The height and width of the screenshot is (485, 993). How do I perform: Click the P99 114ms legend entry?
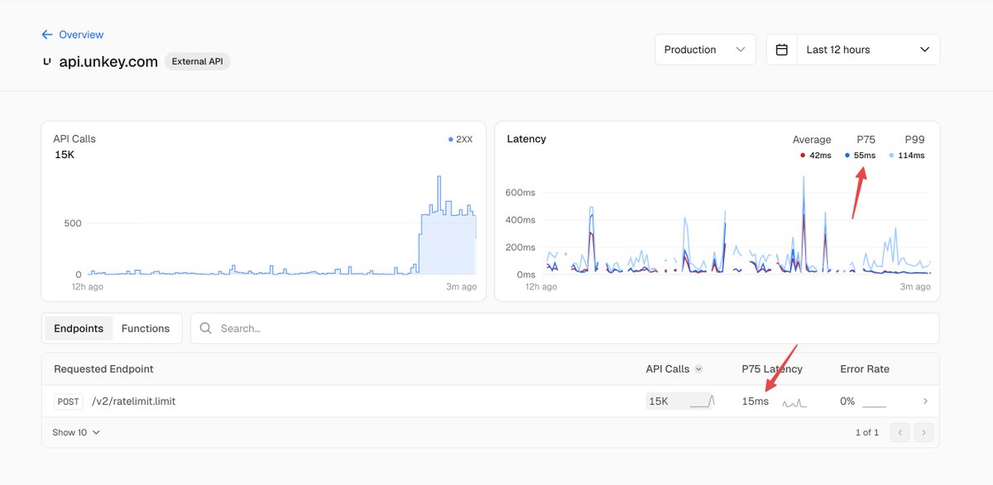(907, 156)
